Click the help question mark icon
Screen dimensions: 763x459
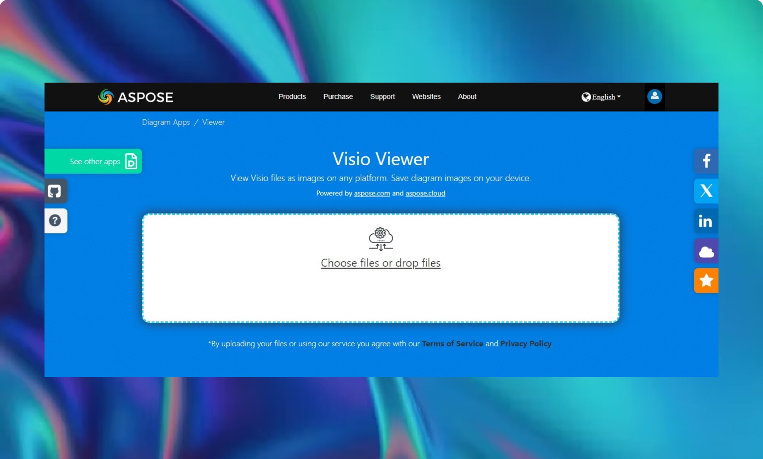pyautogui.click(x=54, y=221)
